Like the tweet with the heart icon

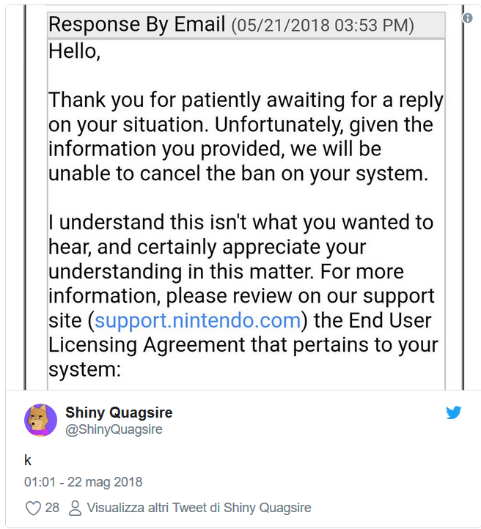(32, 507)
